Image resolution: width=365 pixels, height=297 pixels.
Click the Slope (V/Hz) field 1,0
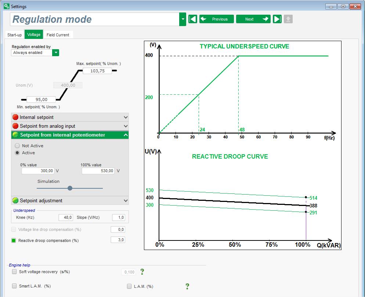tap(119, 217)
